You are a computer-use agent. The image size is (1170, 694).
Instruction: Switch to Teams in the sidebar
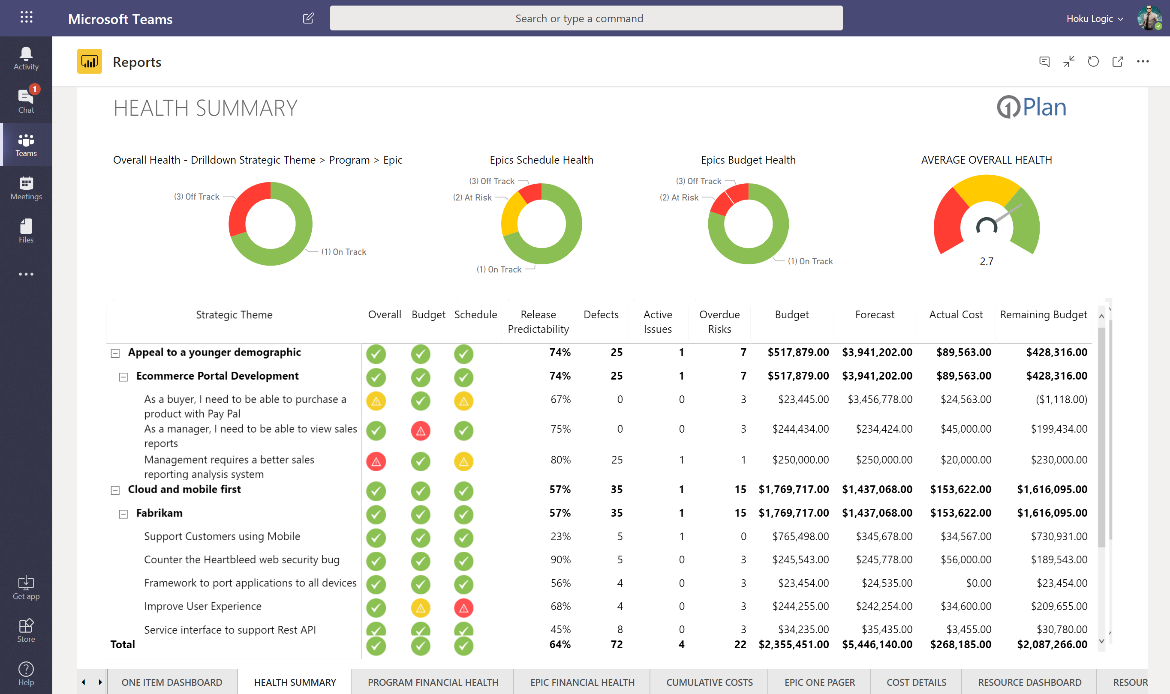click(26, 145)
